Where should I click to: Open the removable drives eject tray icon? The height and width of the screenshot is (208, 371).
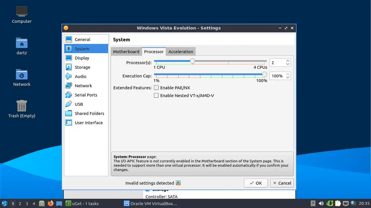313,203
